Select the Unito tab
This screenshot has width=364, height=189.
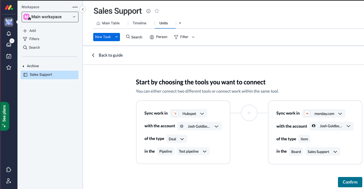pos(163,23)
